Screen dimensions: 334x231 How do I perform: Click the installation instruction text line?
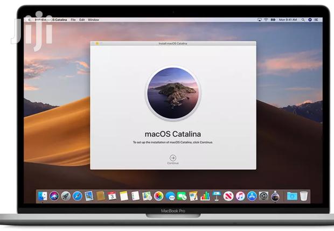tap(173, 142)
